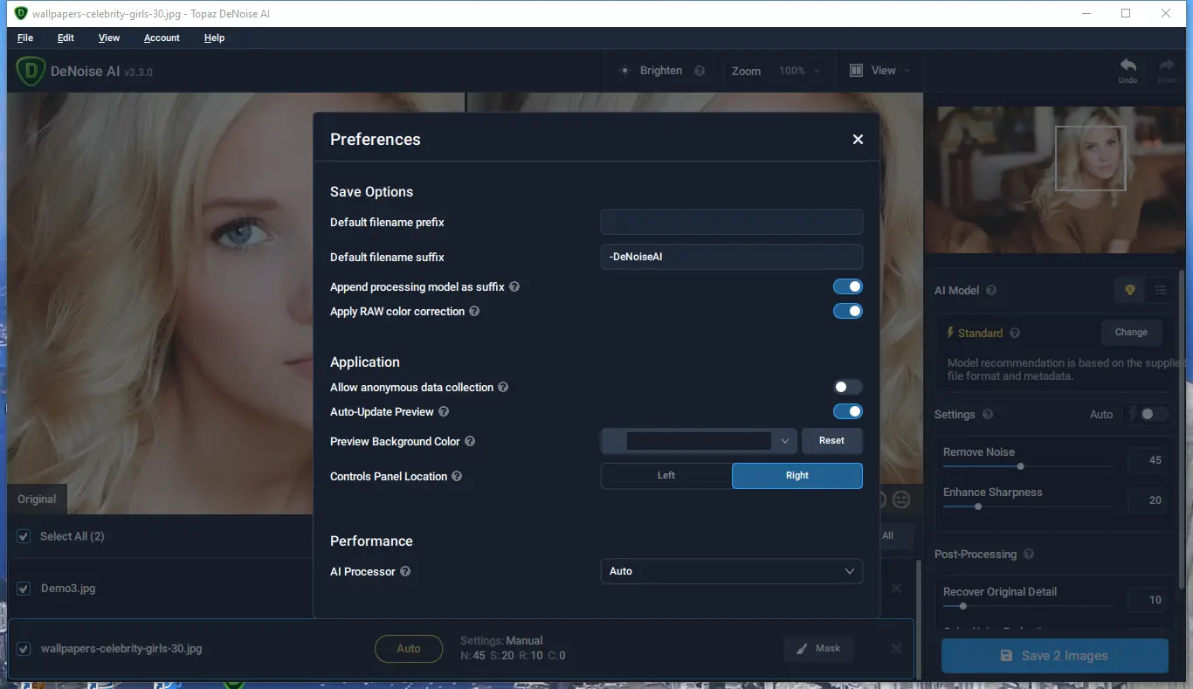Show help for Allow anonymous data collection
Image resolution: width=1193 pixels, height=689 pixels.
click(x=503, y=388)
